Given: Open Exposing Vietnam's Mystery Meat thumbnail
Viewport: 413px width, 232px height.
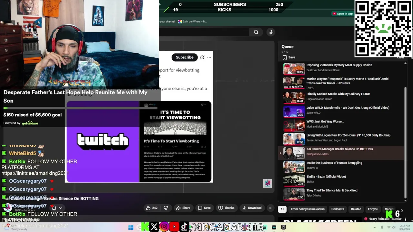Looking at the screenshot, I should 294,69.
